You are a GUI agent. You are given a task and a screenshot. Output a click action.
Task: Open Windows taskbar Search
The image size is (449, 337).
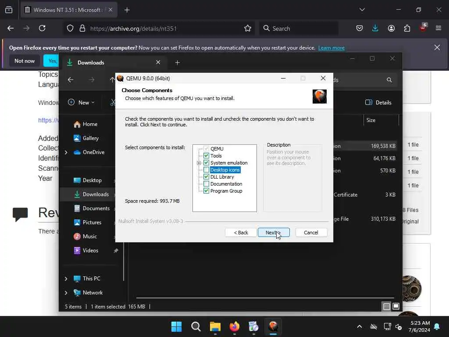tap(196, 326)
